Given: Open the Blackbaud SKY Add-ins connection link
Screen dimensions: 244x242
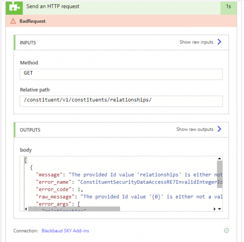Looking at the screenshot, I should click(65, 231).
